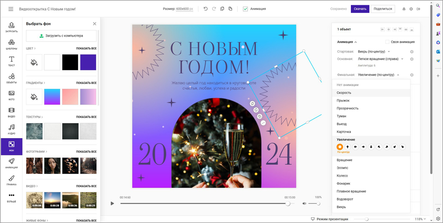This screenshot has width=443, height=223.
Task: Open settings for Финальная animation
Action: click(412, 75)
